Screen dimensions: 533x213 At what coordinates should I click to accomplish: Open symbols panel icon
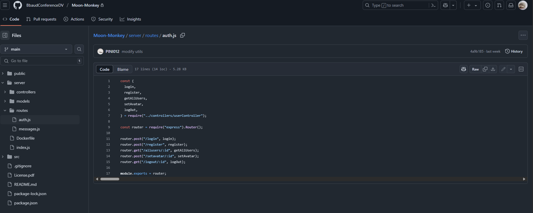click(521, 69)
